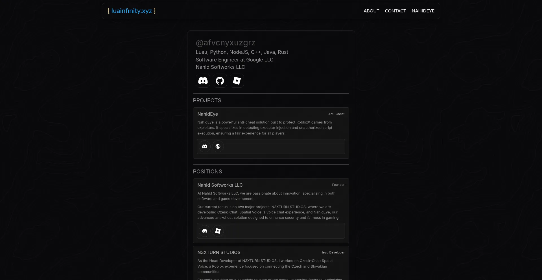Click the PROJECTS section heading
Viewport: 542px width, 280px height.
(x=207, y=101)
